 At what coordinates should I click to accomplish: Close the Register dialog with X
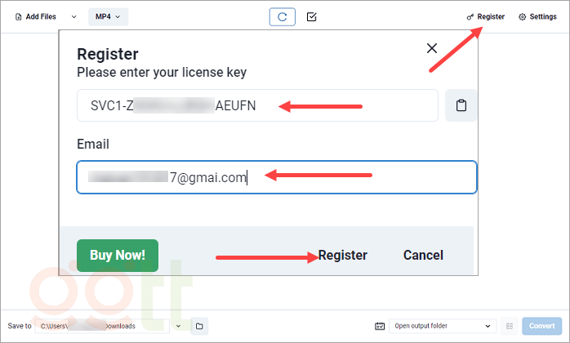tap(433, 48)
